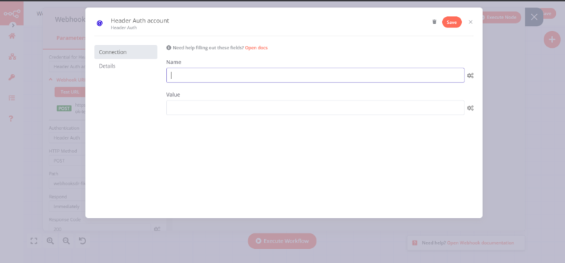Open the Authentication dropdown Header Auth

click(66, 137)
